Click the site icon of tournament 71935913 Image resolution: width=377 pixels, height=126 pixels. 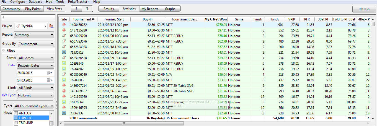click(64, 53)
